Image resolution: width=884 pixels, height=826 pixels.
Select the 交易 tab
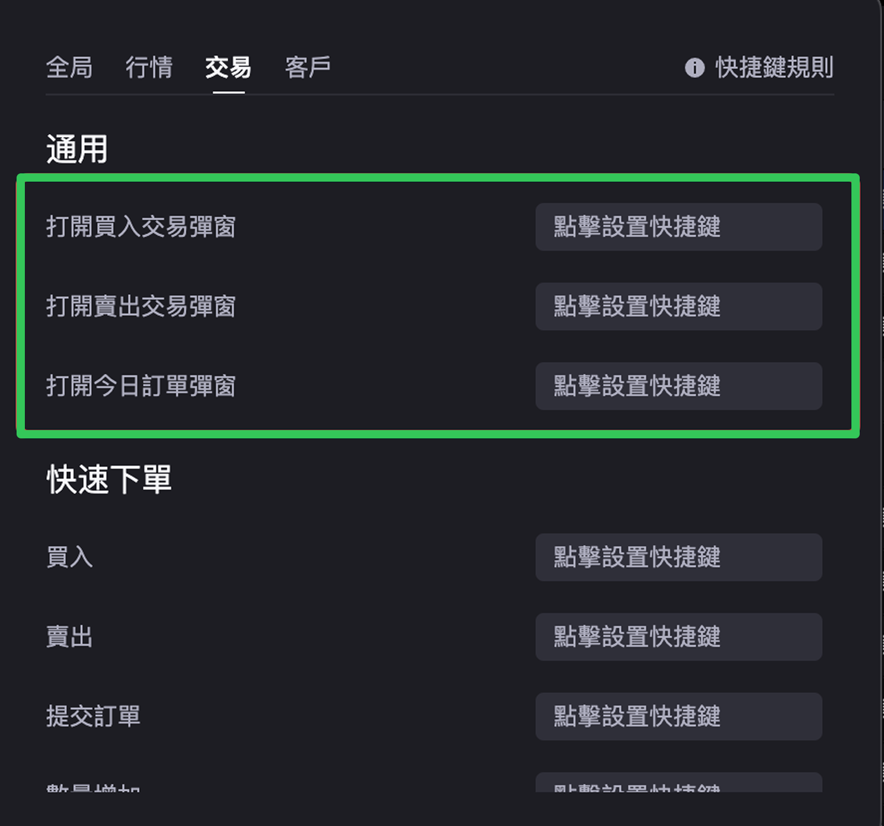point(228,67)
